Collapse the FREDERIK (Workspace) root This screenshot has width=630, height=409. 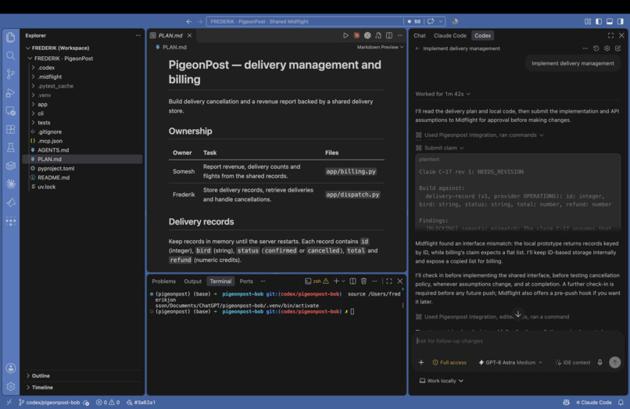pos(60,48)
